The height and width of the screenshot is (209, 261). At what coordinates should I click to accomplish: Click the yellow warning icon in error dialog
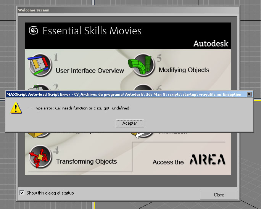pyautogui.click(x=16, y=108)
